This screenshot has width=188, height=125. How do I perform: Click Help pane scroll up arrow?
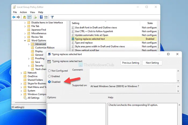click(179, 105)
